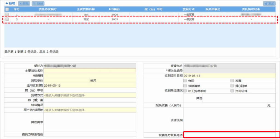This screenshot has width=280, height=139.
Task: Click the 报关收费(人民币) fee field
Action: (229, 106)
